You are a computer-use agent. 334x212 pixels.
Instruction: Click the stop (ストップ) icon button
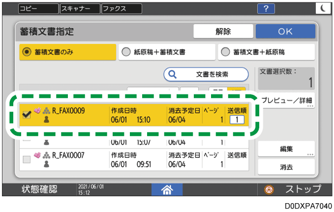[x=269, y=189]
